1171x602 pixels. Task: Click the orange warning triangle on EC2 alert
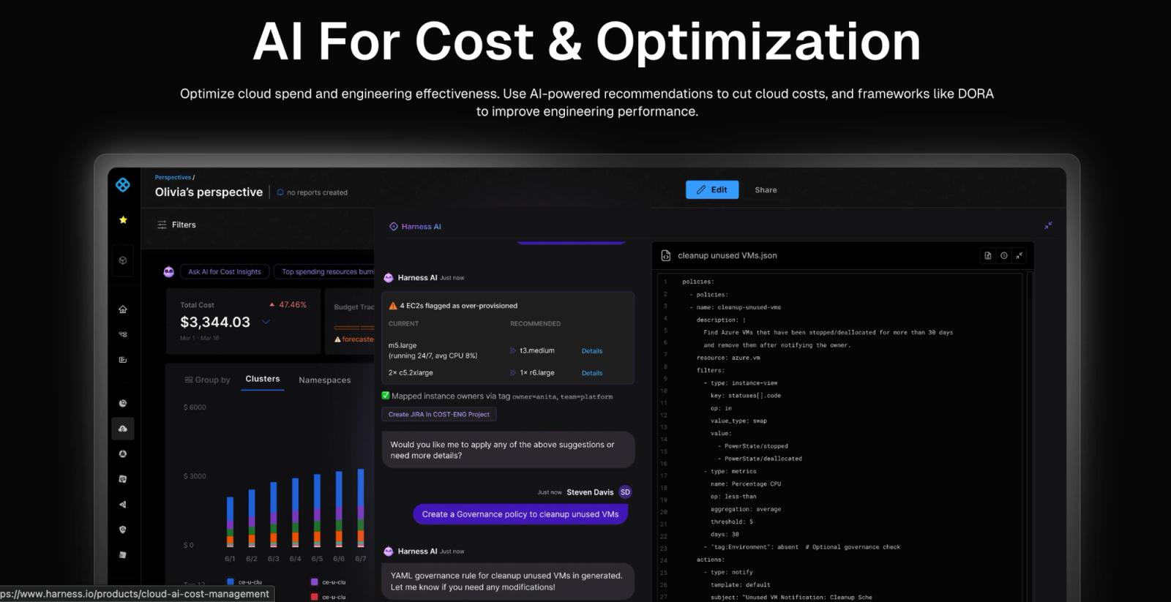pyautogui.click(x=393, y=306)
